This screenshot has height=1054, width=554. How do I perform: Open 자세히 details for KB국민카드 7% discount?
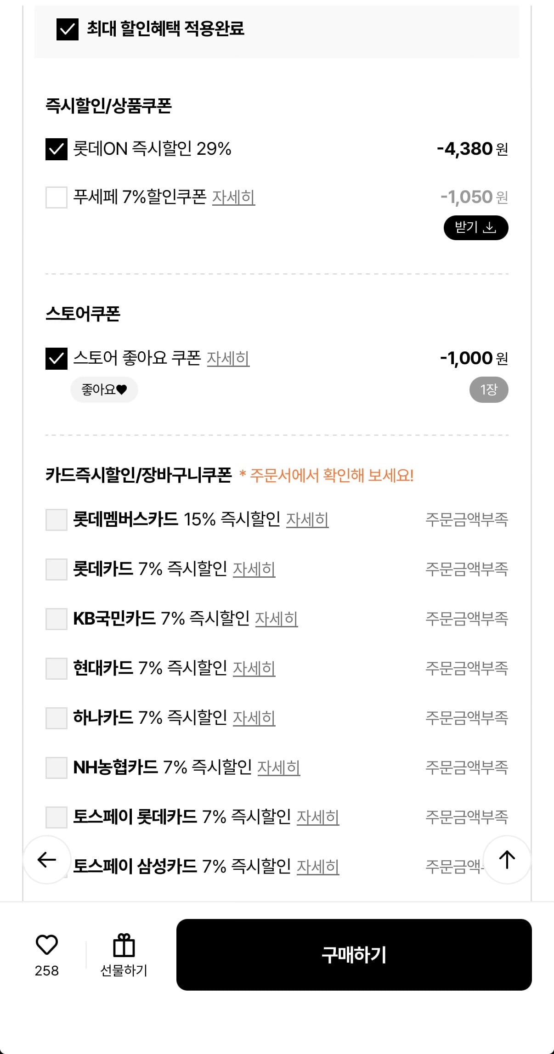(277, 619)
